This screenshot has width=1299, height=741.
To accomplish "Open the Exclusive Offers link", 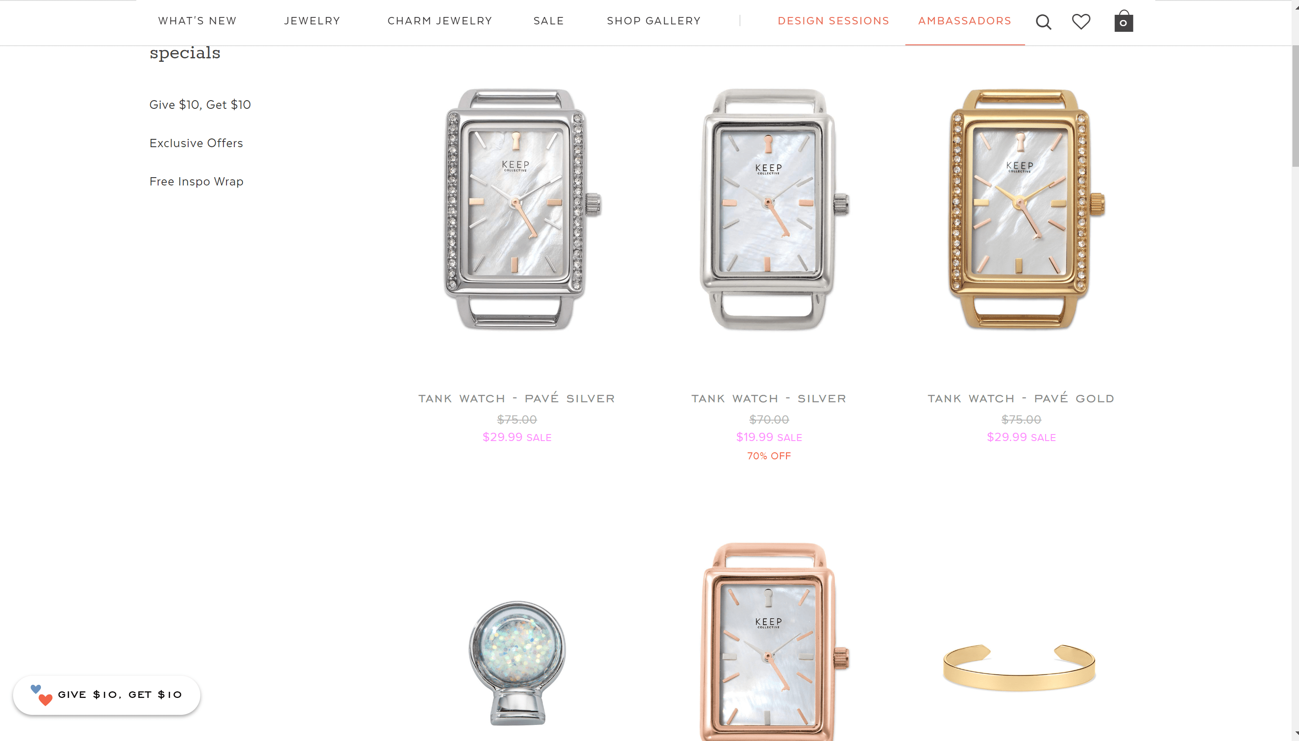I will click(x=196, y=143).
